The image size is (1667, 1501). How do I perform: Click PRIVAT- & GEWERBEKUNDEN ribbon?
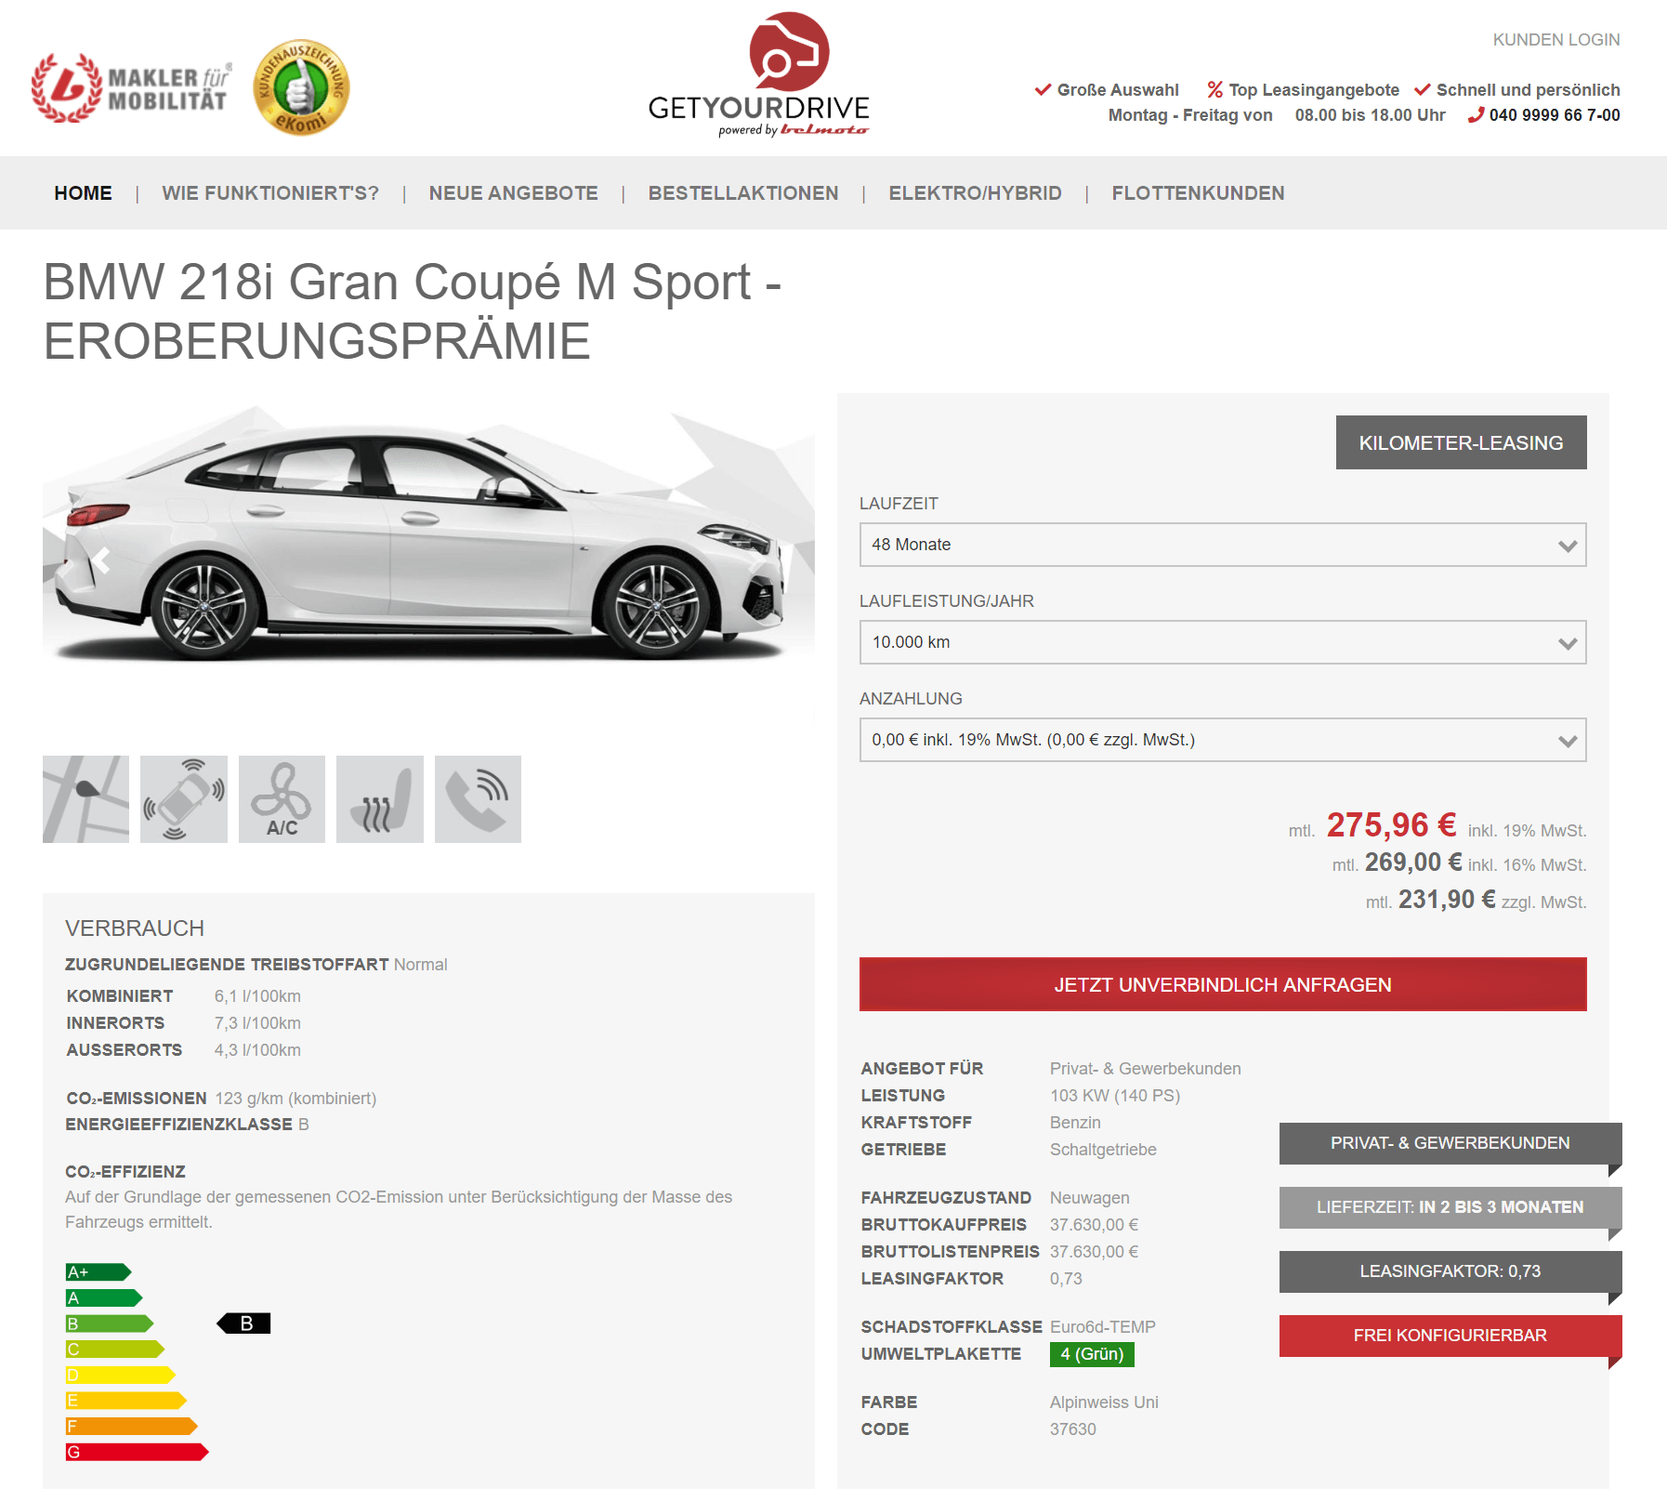(x=1450, y=1143)
